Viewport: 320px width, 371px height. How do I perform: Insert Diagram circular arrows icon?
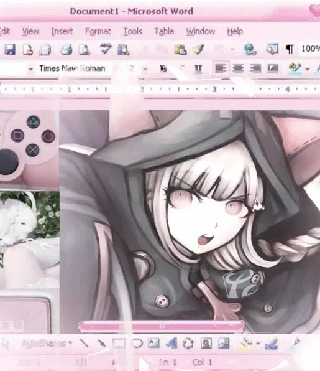tap(188, 344)
